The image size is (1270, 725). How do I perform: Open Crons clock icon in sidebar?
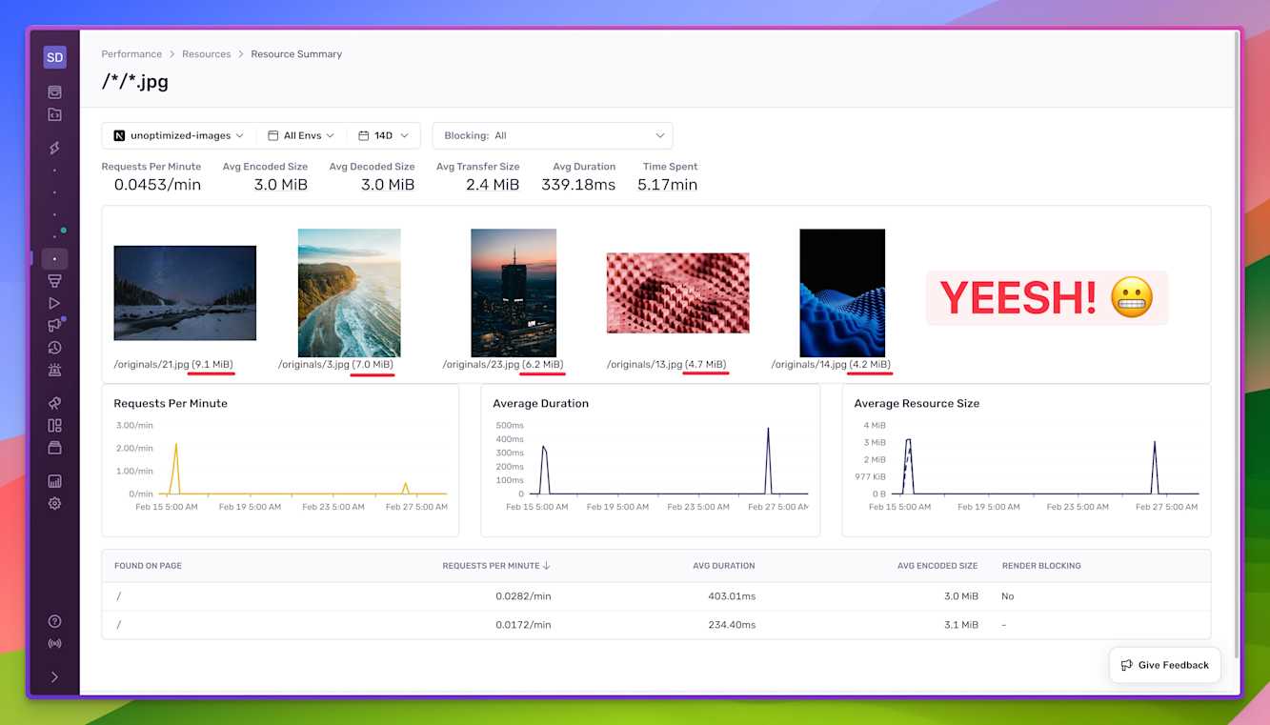point(54,348)
